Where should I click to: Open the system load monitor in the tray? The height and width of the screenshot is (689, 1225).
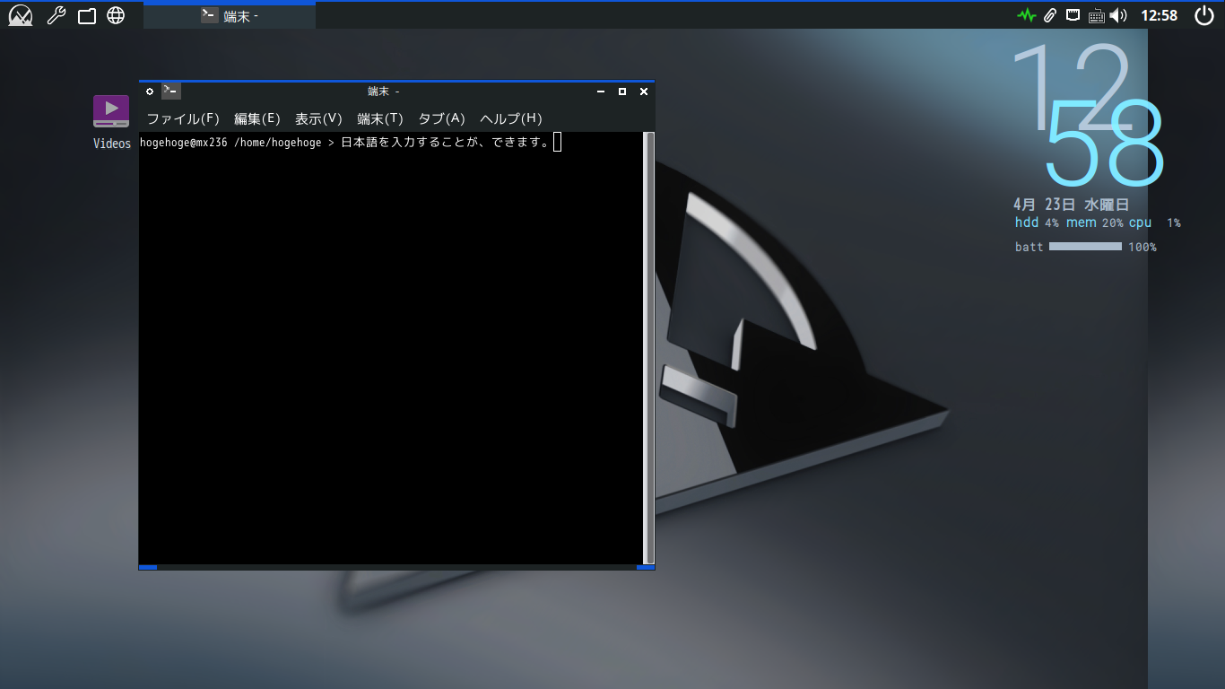[1026, 14]
